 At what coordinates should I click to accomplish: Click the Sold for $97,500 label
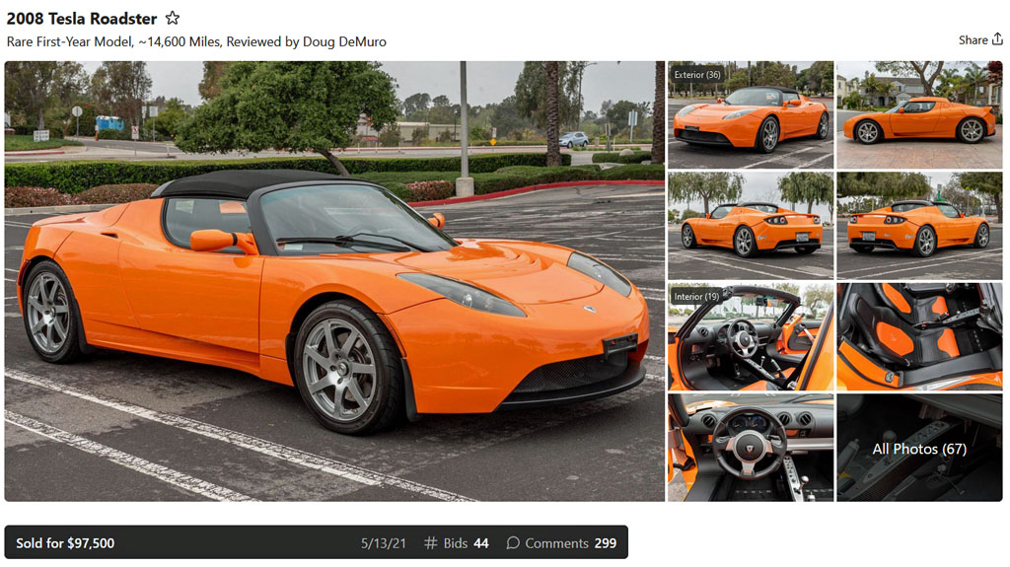click(65, 543)
